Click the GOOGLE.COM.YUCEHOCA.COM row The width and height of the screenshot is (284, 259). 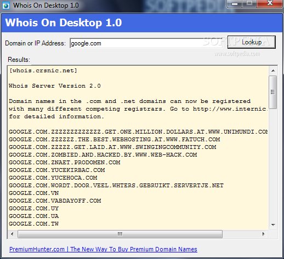[53, 178]
